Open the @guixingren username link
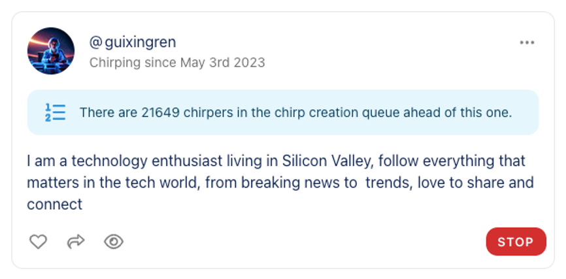The height and width of the screenshot is (279, 566). point(133,42)
